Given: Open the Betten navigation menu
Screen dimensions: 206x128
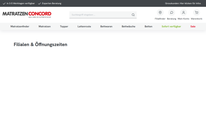Looking at the screenshot, I should 148,26.
